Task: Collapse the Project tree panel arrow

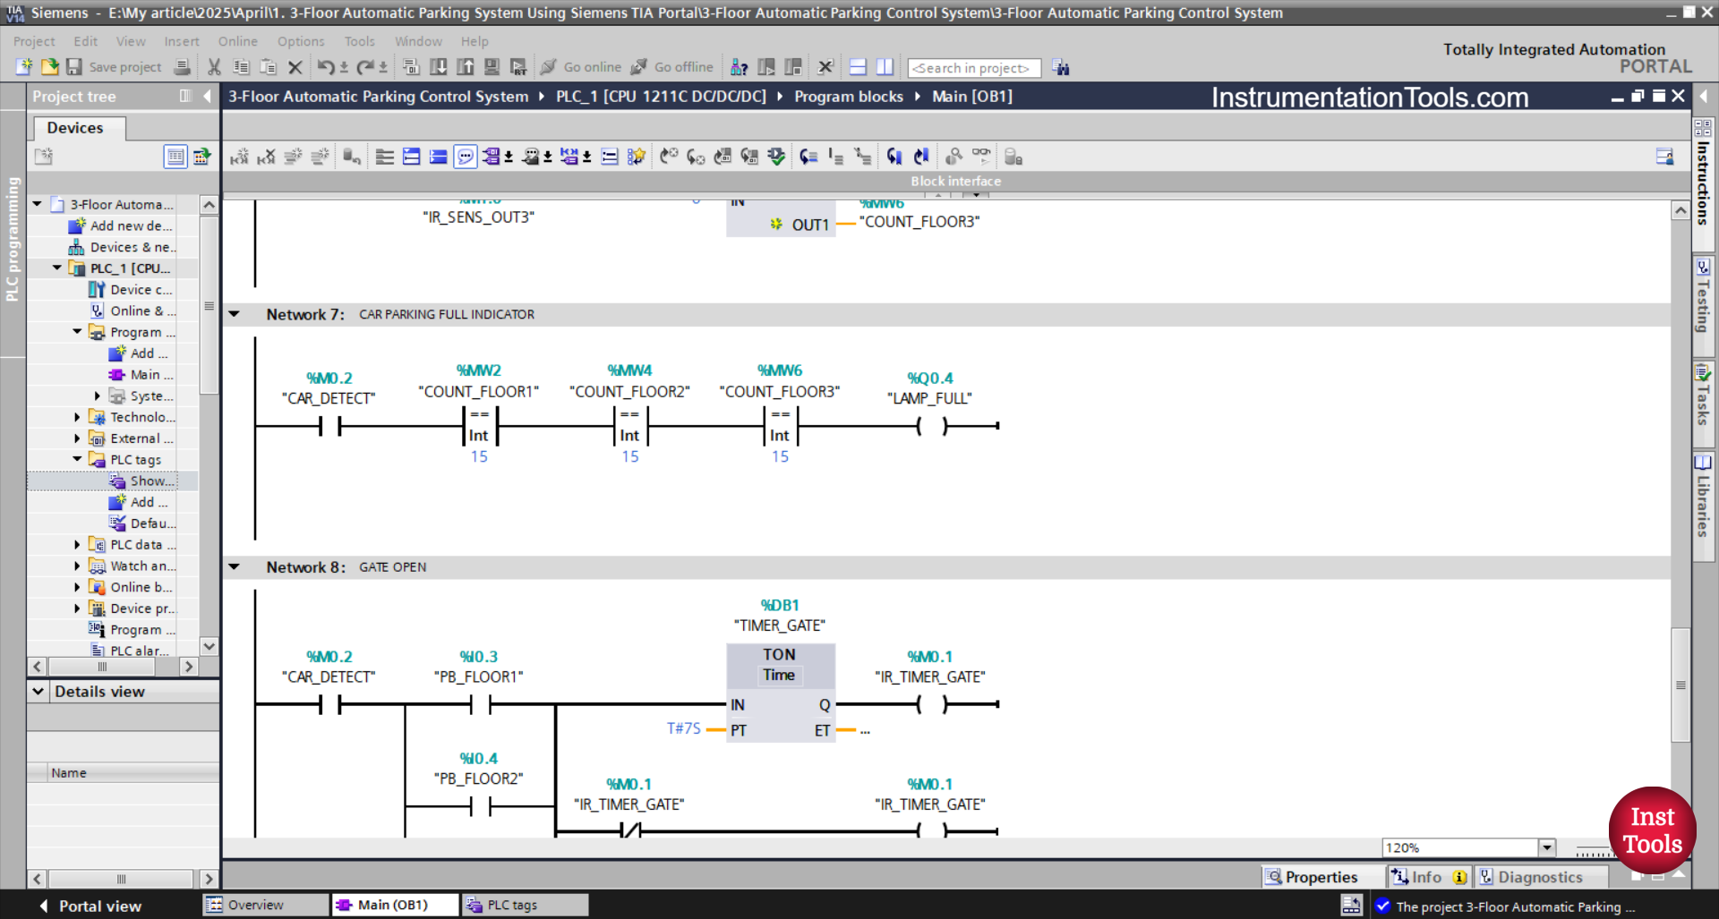Action: 208,96
